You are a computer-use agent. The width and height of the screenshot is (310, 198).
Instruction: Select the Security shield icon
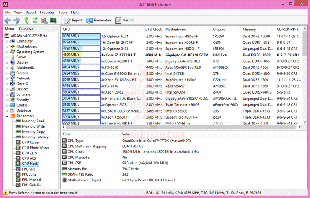[12, 100]
